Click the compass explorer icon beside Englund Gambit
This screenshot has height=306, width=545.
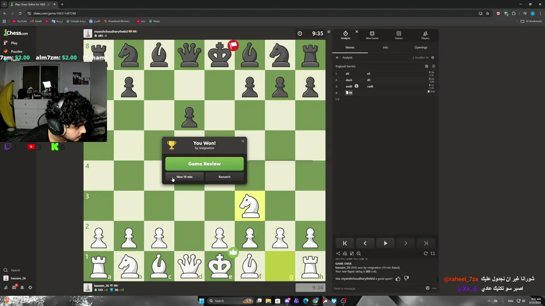433,66
